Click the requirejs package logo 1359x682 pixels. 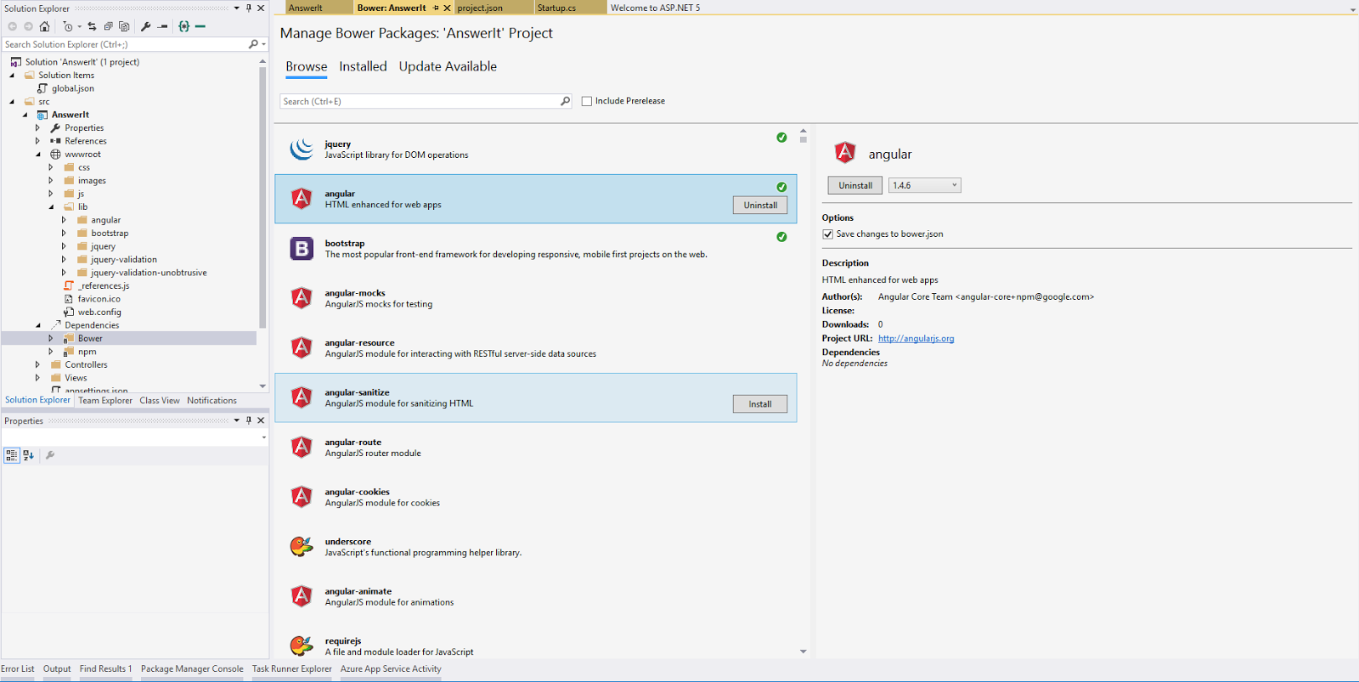click(302, 645)
